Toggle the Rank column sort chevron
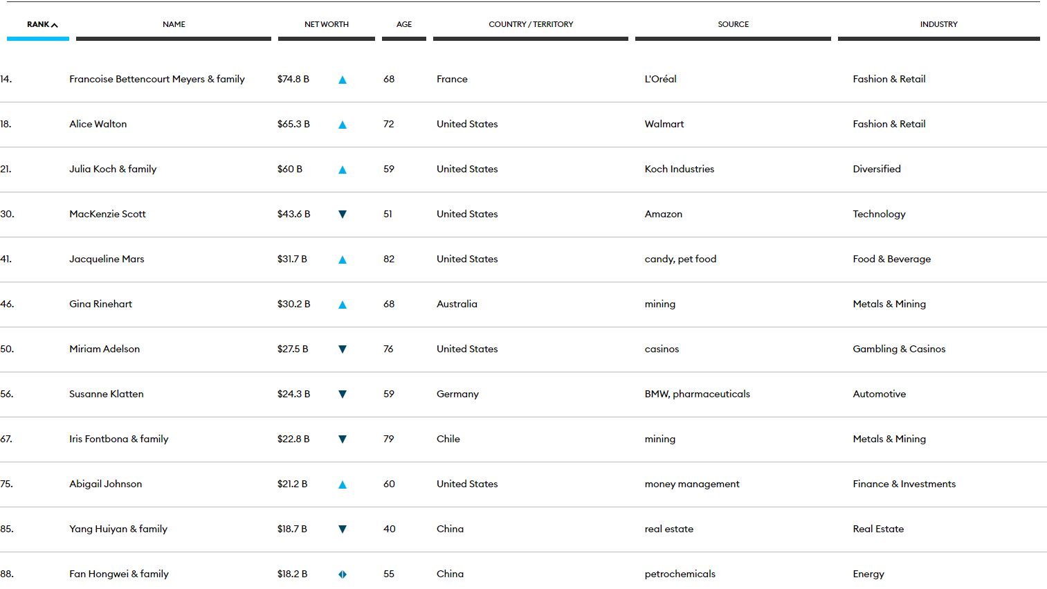1047x589 pixels. pyautogui.click(x=54, y=25)
